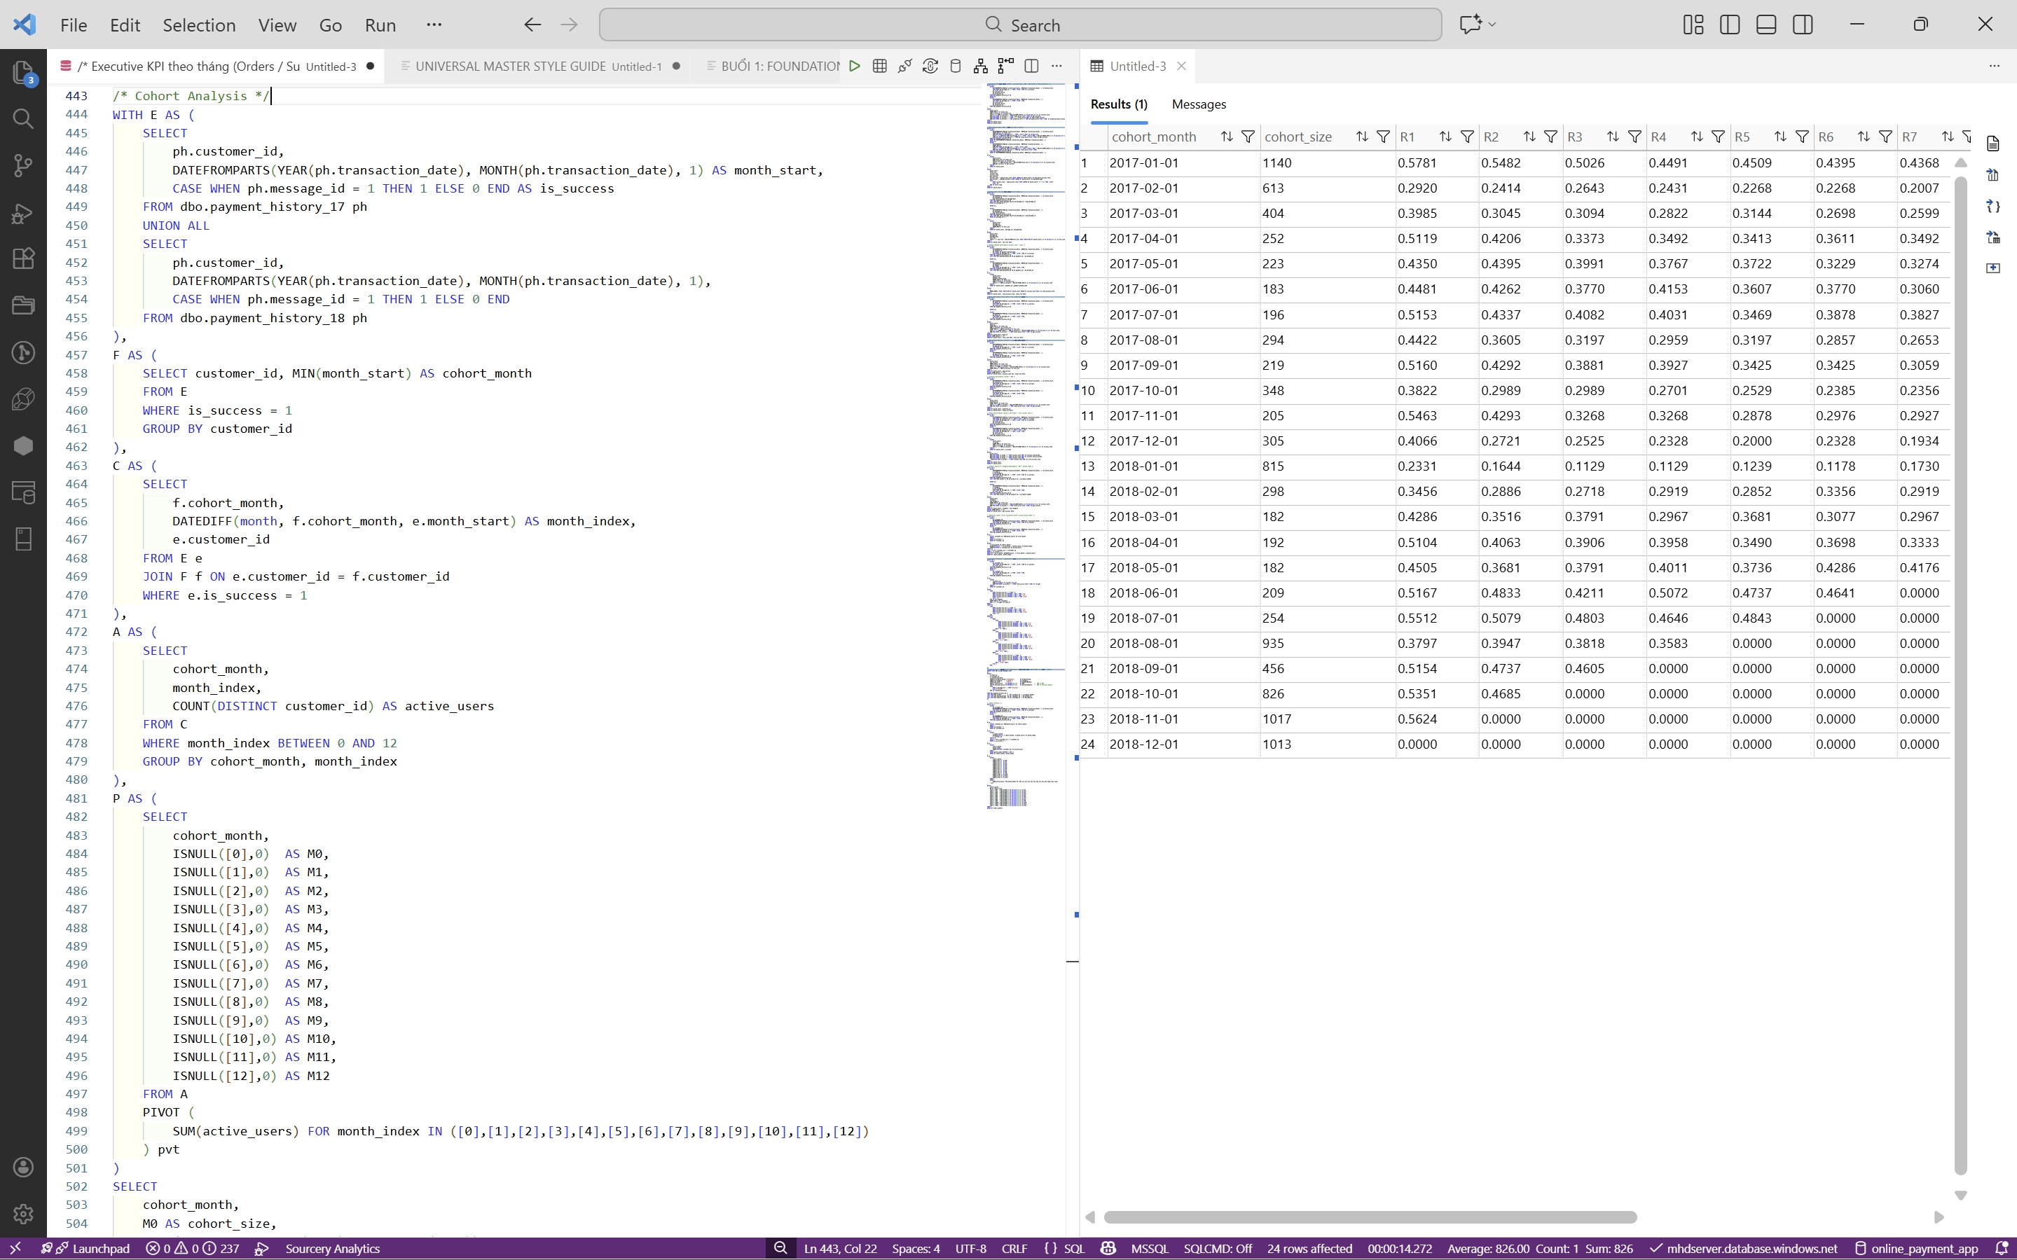The width and height of the screenshot is (2017, 1260).
Task: Switch to the Messages tab
Action: point(1198,104)
